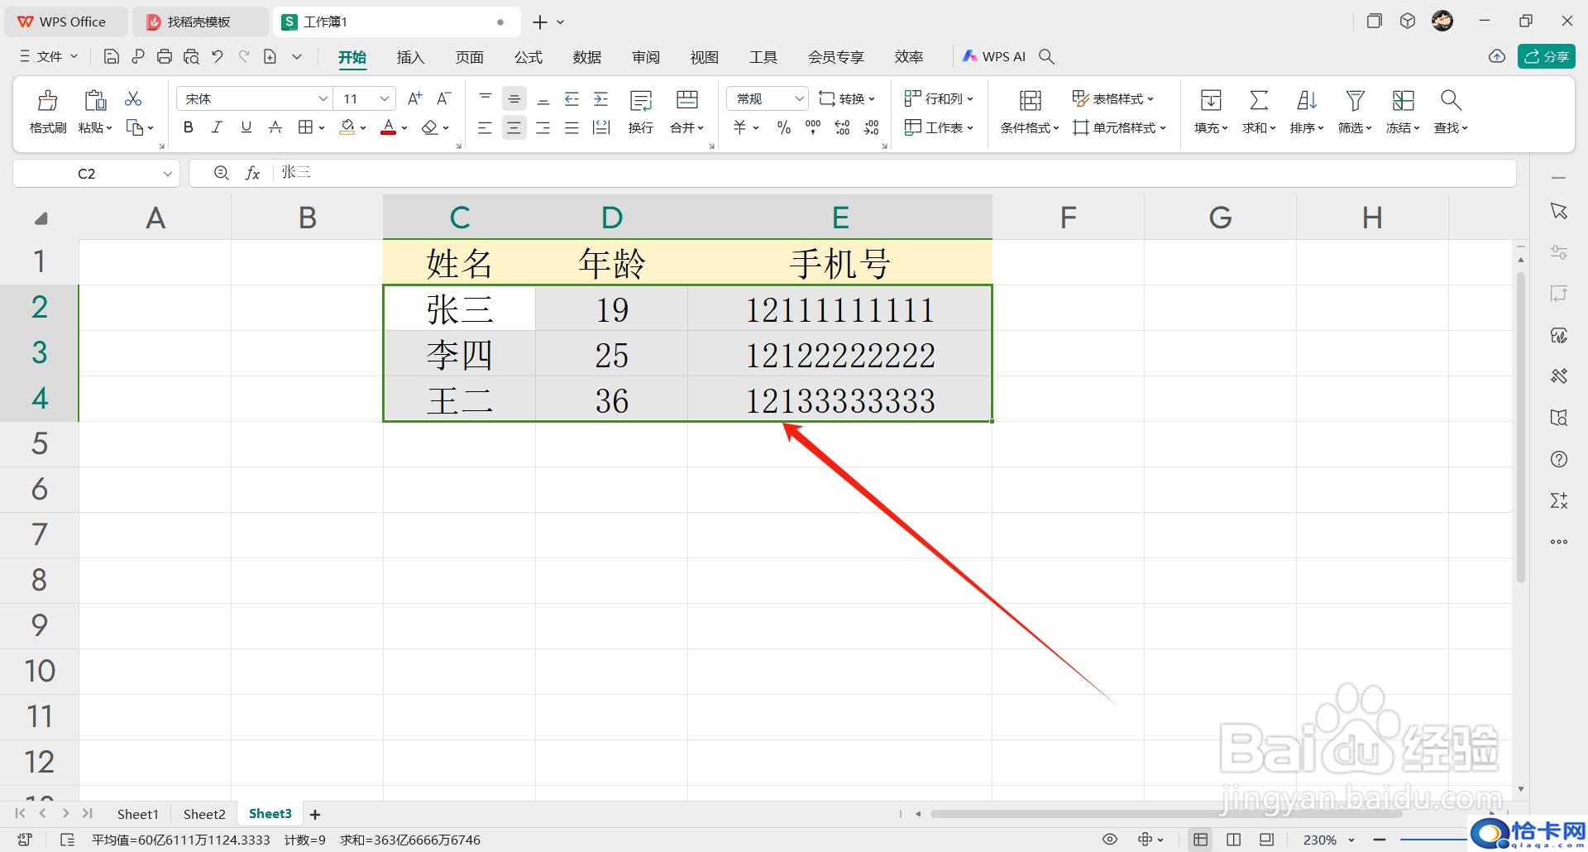Click the Paste (粘贴) clipboard icon
1588x852 pixels.
point(95,100)
